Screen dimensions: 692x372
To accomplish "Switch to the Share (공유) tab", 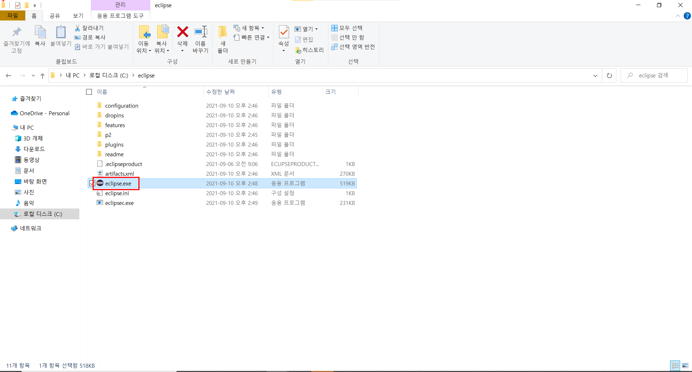I will point(54,16).
